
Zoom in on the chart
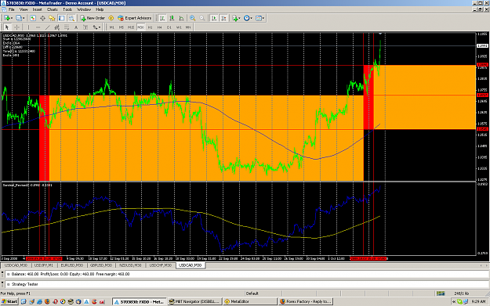pyautogui.click(x=193, y=18)
